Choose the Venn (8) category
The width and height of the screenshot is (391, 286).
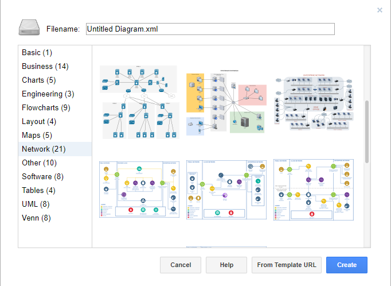tap(36, 218)
